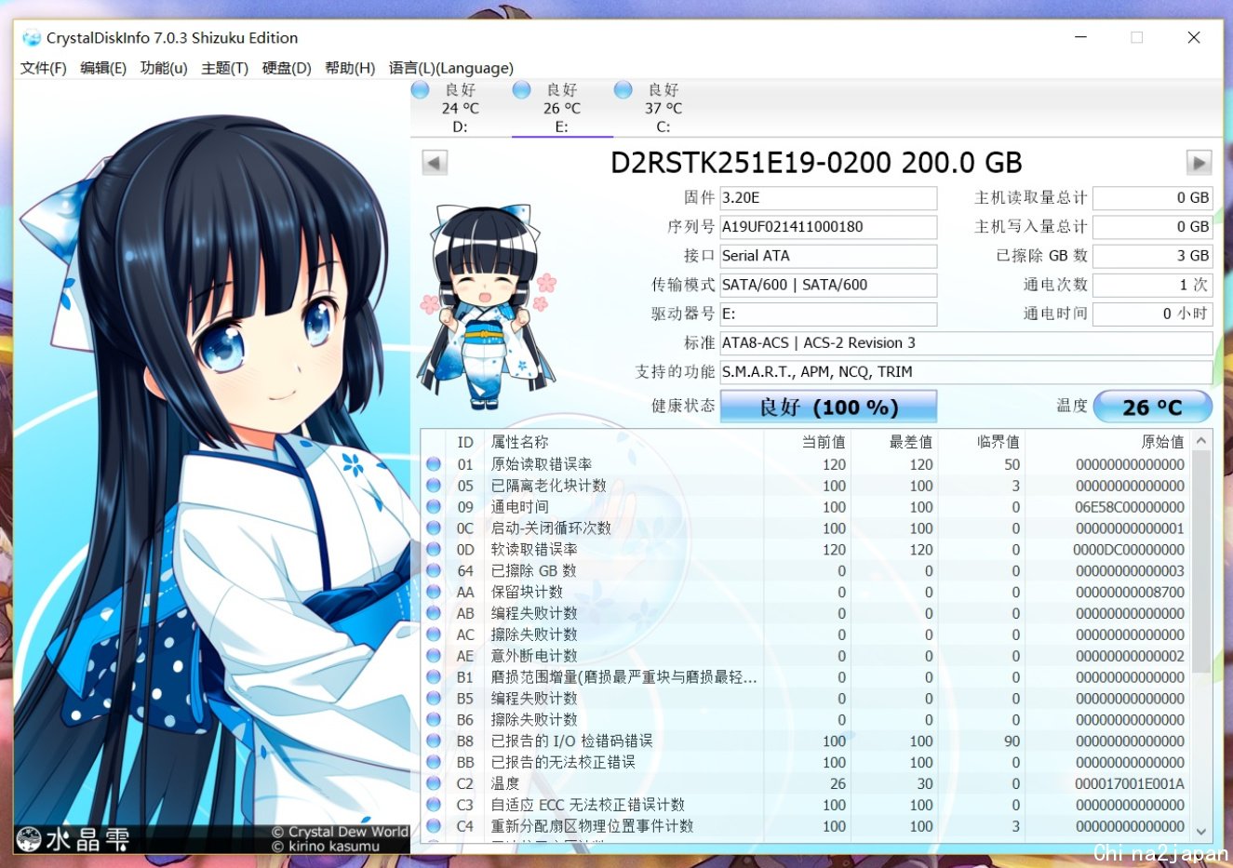Screen dimensions: 1233x868
Task: Click the attribute list scrollbar thumb
Action: click(1201, 562)
